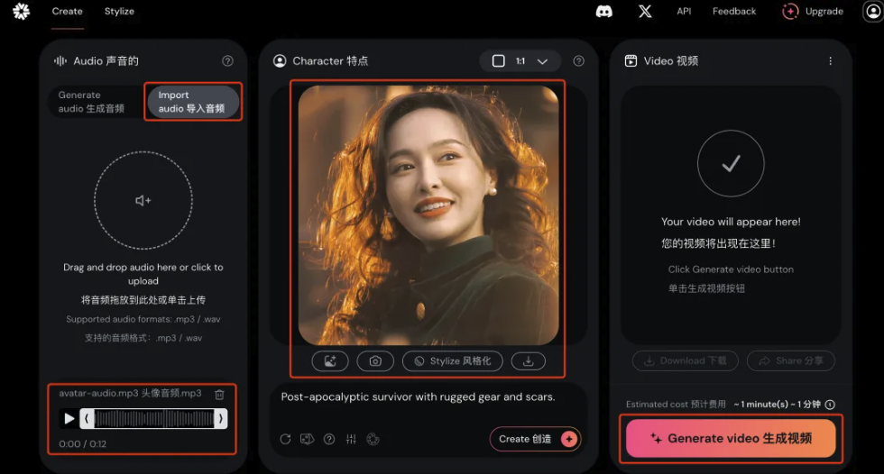Viewport: 884px width, 474px height.
Task: Open the API menu item
Action: [684, 11]
